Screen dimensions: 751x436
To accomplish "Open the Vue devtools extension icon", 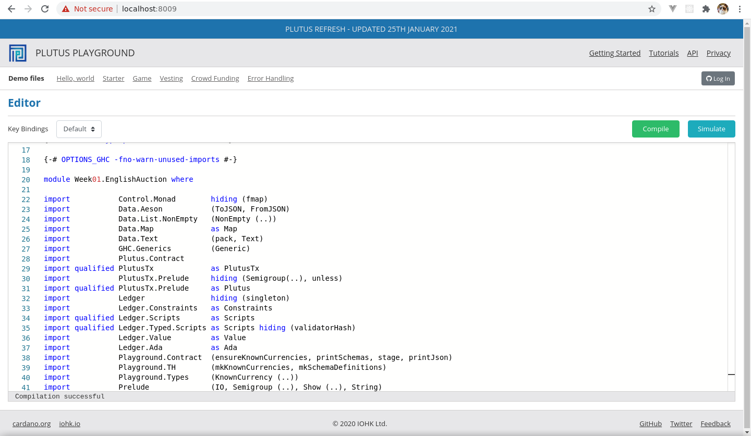I will point(673,9).
